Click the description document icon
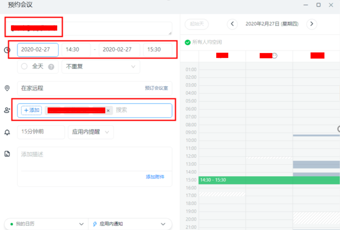340x230 pixels. [7, 154]
